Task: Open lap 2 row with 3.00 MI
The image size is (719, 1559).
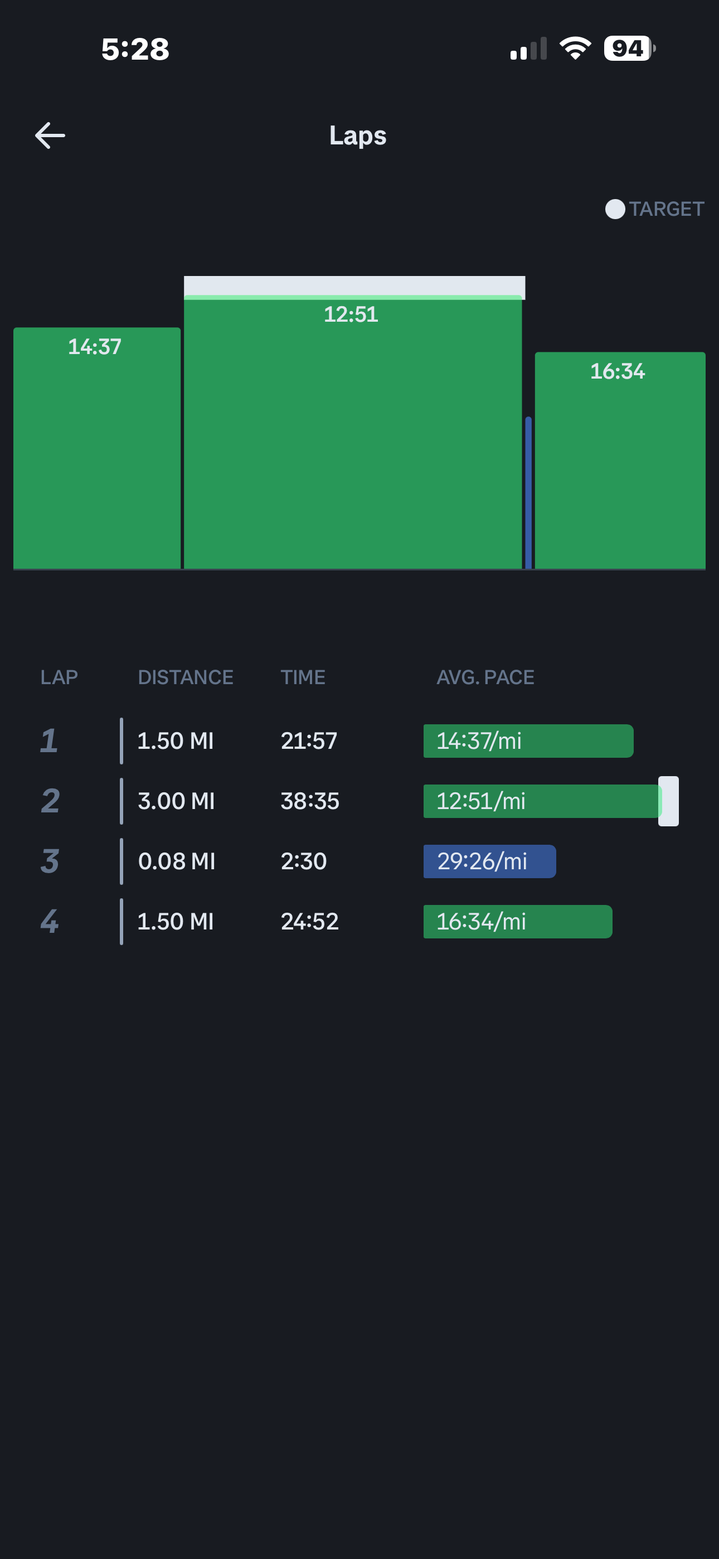Action: (359, 801)
